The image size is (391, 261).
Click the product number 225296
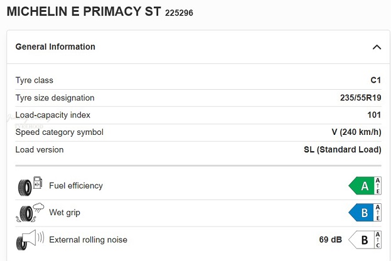coord(179,13)
